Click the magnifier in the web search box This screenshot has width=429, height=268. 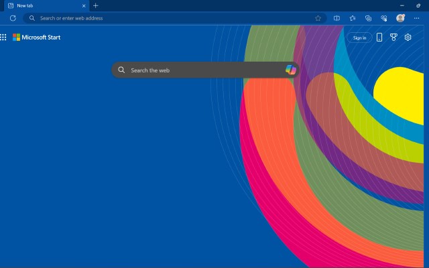point(121,70)
